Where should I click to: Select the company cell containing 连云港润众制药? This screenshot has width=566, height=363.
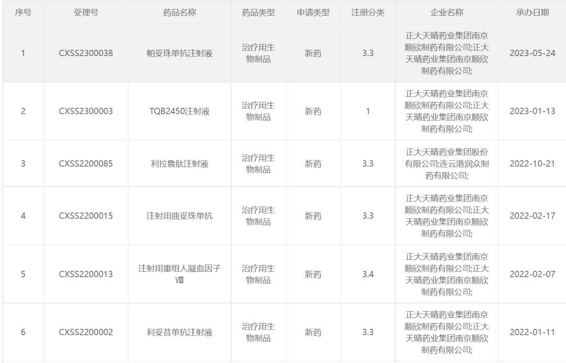pos(447,163)
